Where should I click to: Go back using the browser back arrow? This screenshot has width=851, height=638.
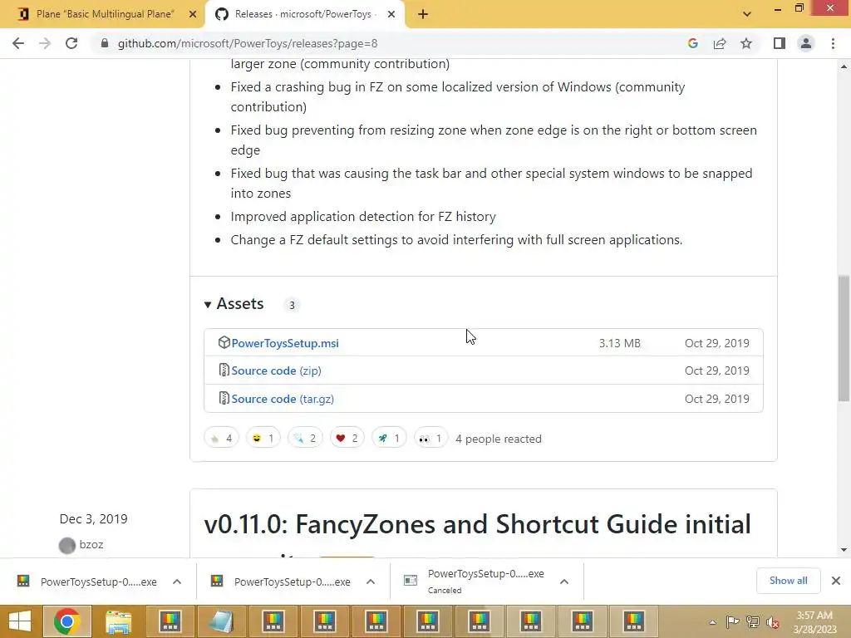tap(18, 43)
